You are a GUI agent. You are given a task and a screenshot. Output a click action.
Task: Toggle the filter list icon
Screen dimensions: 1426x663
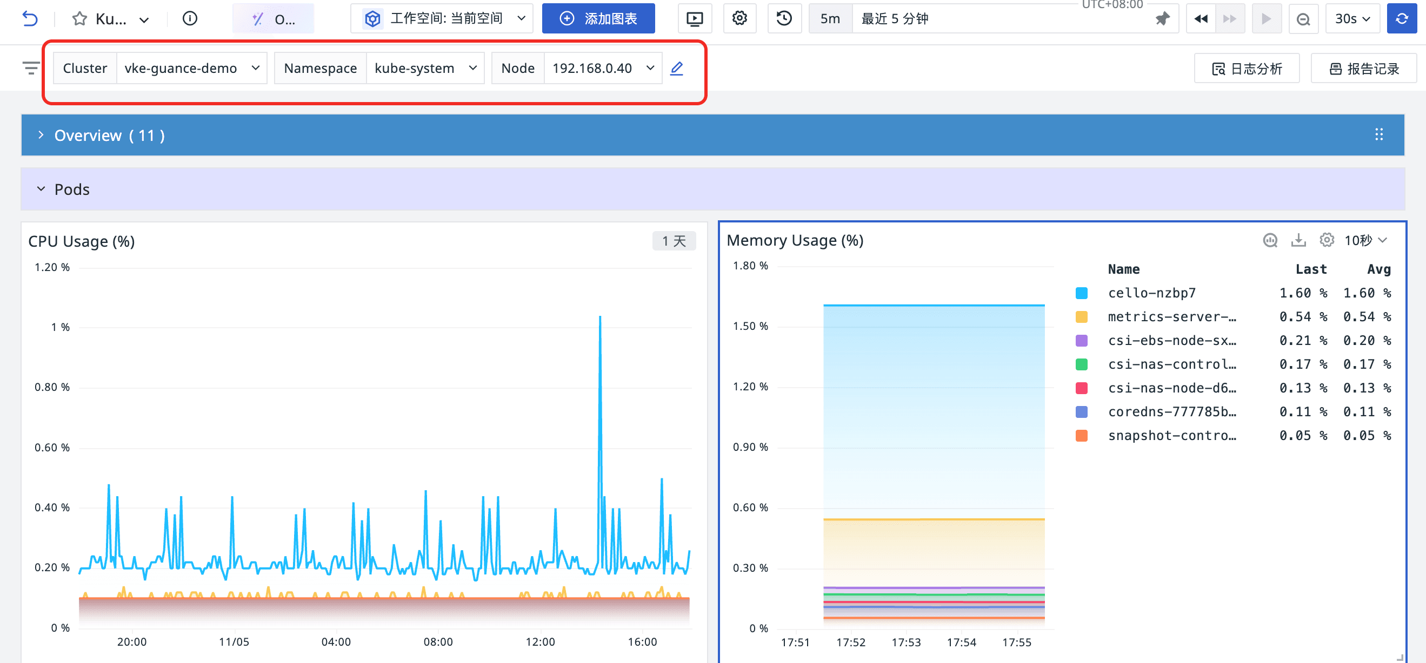pyautogui.click(x=31, y=69)
